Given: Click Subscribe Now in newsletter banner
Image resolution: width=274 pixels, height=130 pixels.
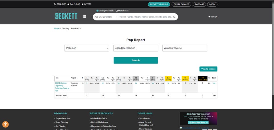Looking at the screenshot, I should pyautogui.click(x=198, y=122).
